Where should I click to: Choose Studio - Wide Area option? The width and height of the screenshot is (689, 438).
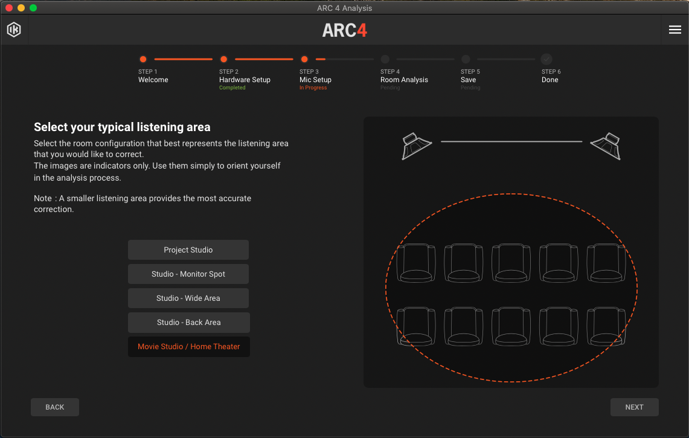188,298
